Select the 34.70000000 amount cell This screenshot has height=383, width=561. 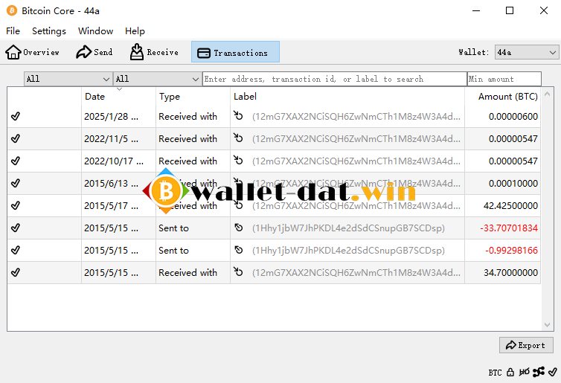click(503, 272)
